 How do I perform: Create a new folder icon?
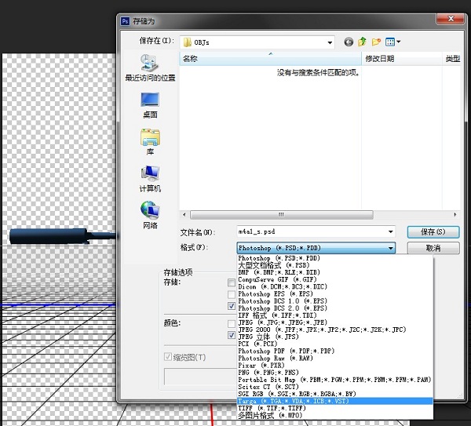point(376,42)
